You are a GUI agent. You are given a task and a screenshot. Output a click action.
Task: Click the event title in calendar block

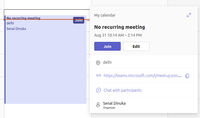tap(23, 18)
